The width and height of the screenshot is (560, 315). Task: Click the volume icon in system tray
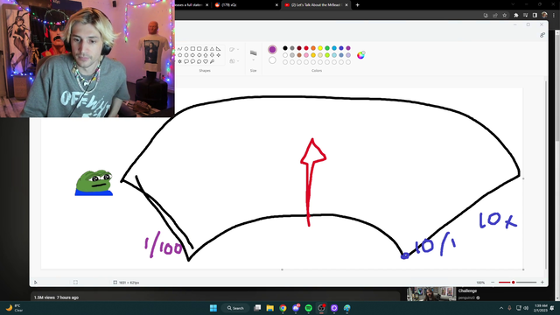(x=526, y=308)
